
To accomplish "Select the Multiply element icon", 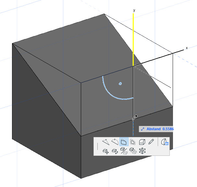I will point(133,151).
